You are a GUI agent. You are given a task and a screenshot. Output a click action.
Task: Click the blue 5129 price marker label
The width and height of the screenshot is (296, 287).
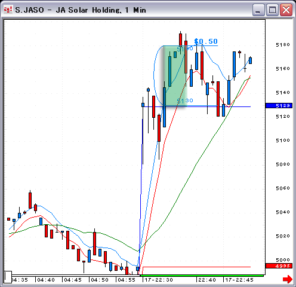(x=279, y=105)
